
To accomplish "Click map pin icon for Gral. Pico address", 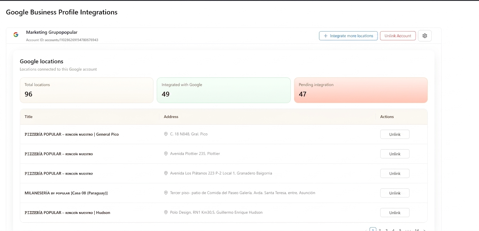I will click(x=166, y=134).
